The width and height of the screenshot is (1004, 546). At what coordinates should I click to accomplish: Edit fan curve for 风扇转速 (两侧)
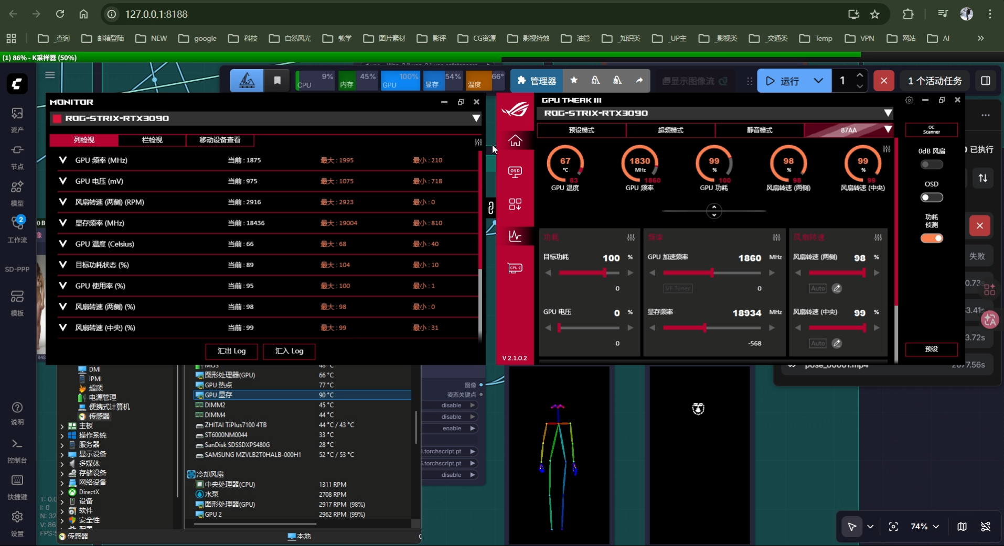point(837,288)
